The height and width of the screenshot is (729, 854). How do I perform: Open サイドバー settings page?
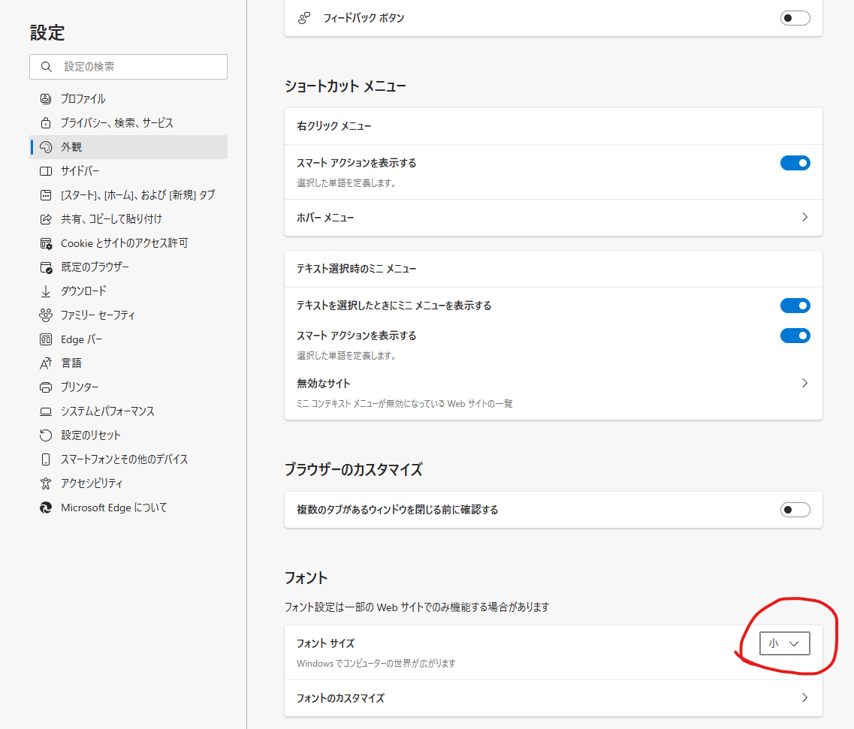coord(128,171)
